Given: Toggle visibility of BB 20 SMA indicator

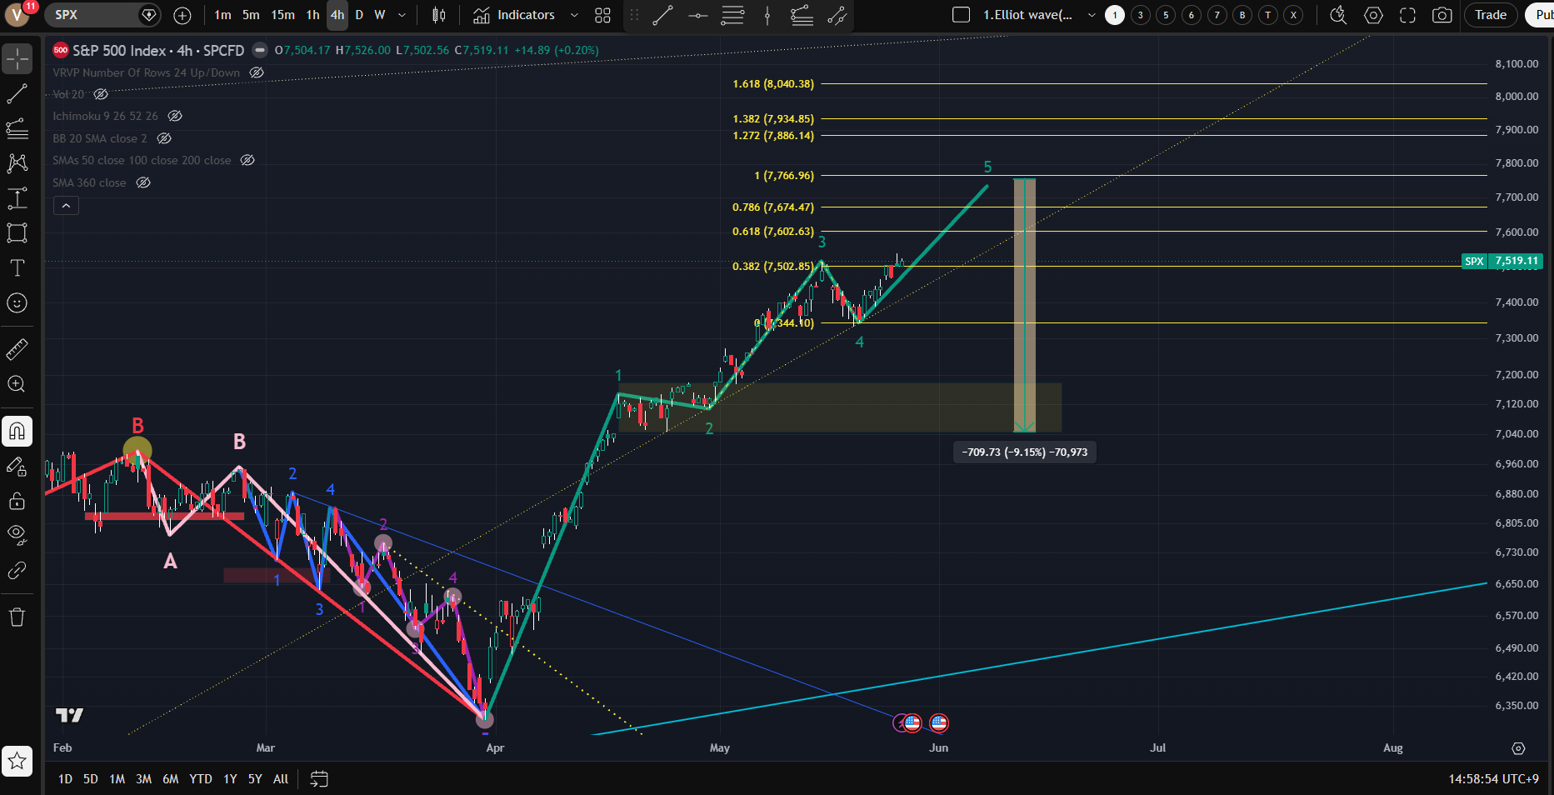Looking at the screenshot, I should pos(164,138).
